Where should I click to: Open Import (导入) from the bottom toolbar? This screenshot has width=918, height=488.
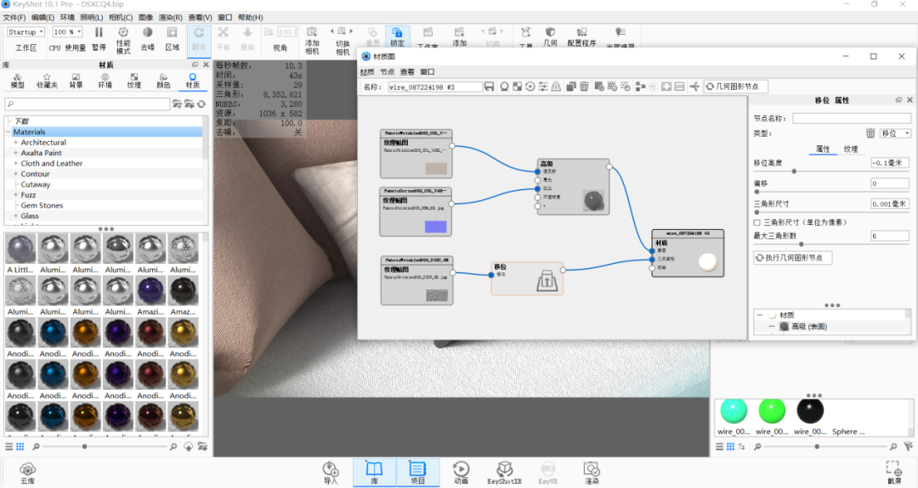[330, 473]
